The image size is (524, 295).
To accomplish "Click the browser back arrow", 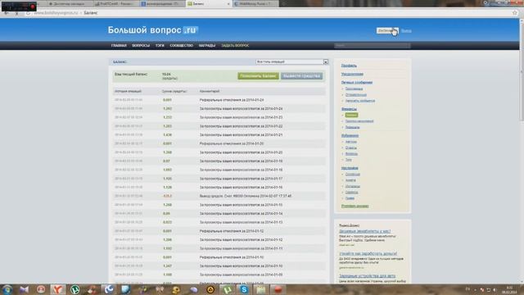I will (7, 13).
